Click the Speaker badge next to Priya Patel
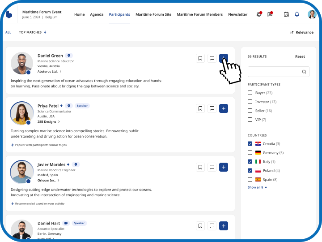322x242 pixels. pos(82,106)
